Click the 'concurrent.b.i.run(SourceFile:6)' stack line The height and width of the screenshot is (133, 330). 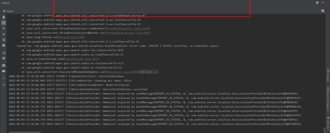coord(80,42)
